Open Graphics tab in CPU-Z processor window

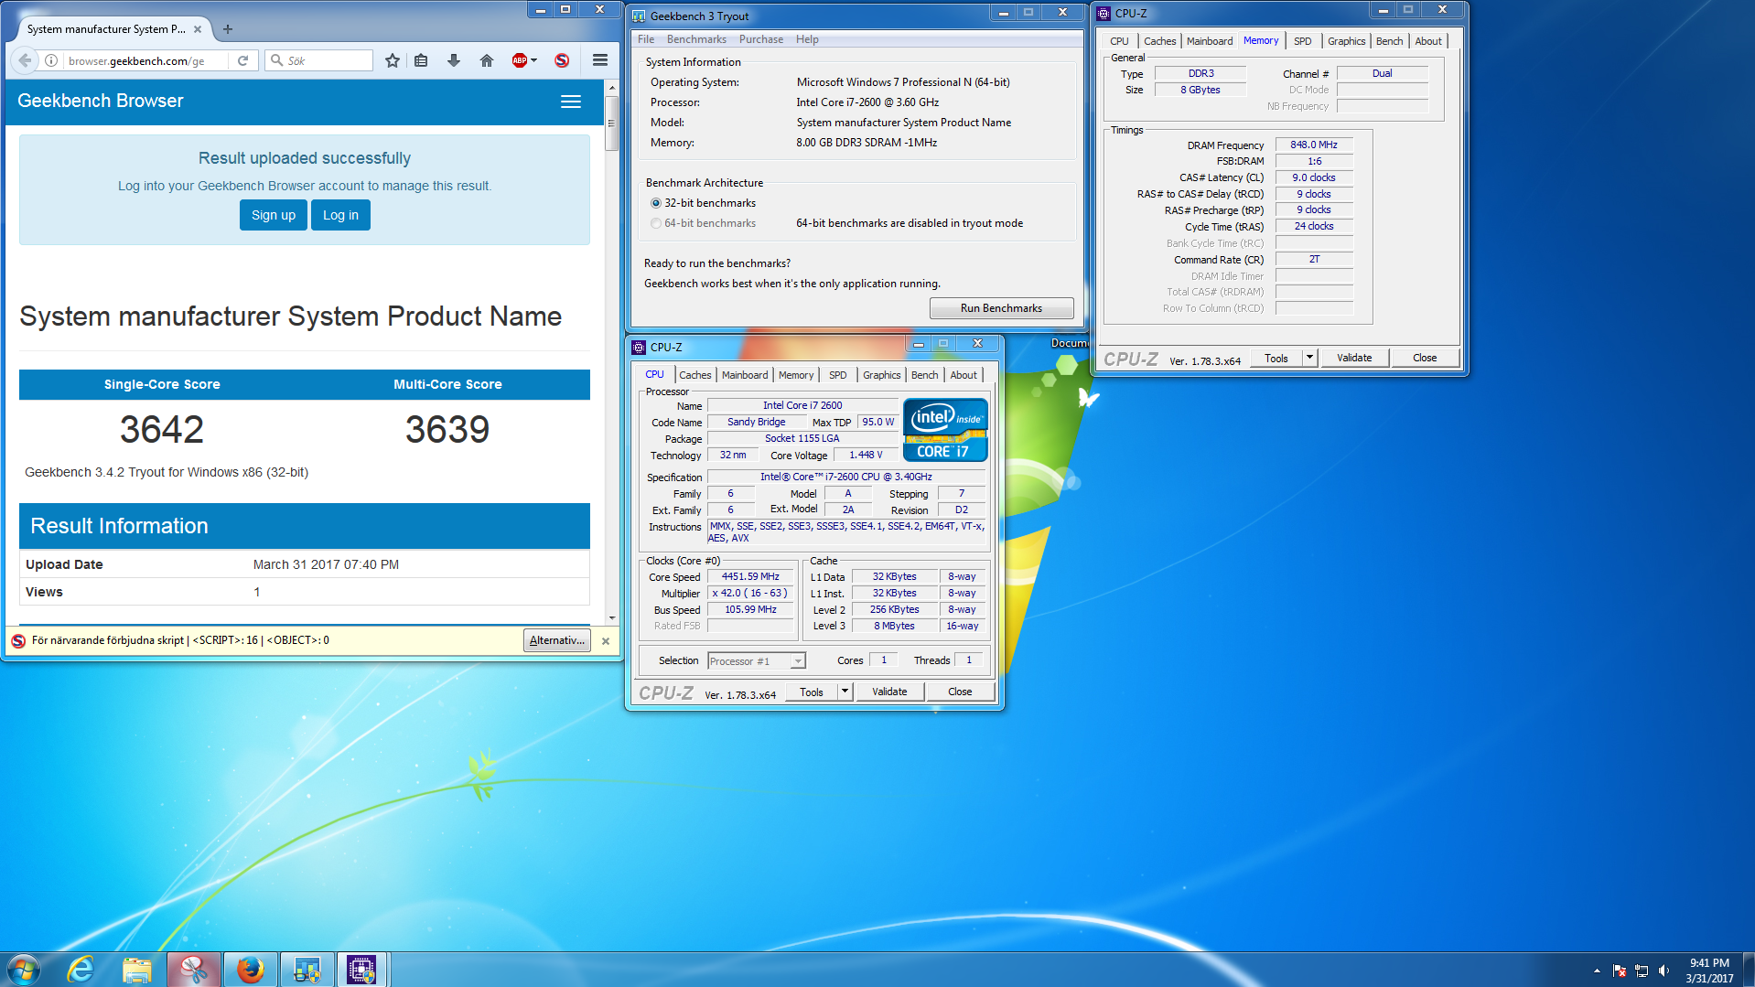[x=882, y=375]
